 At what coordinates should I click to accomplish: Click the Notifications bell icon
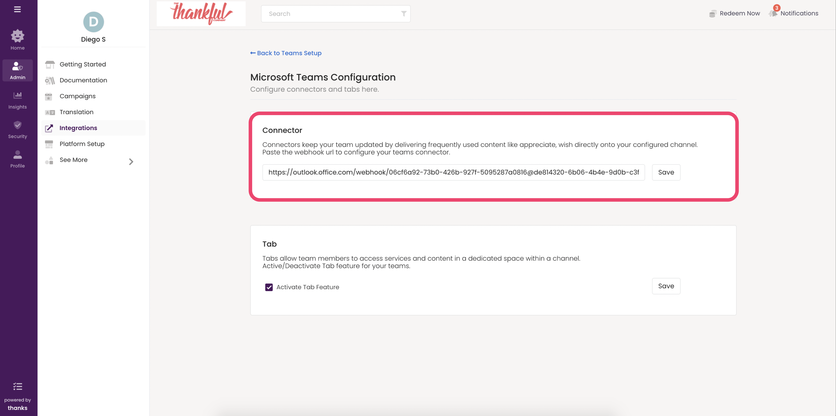(773, 13)
